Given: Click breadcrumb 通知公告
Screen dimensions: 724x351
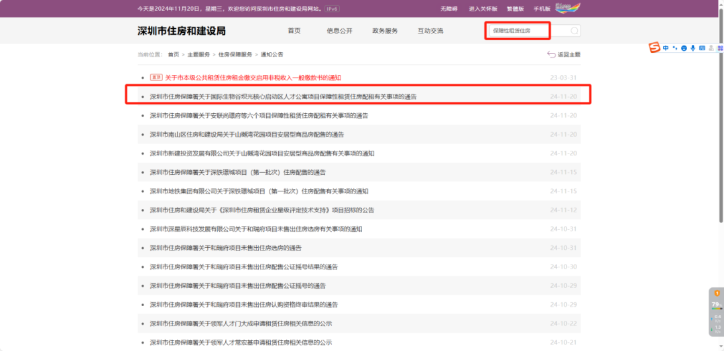Looking at the screenshot, I should point(272,54).
